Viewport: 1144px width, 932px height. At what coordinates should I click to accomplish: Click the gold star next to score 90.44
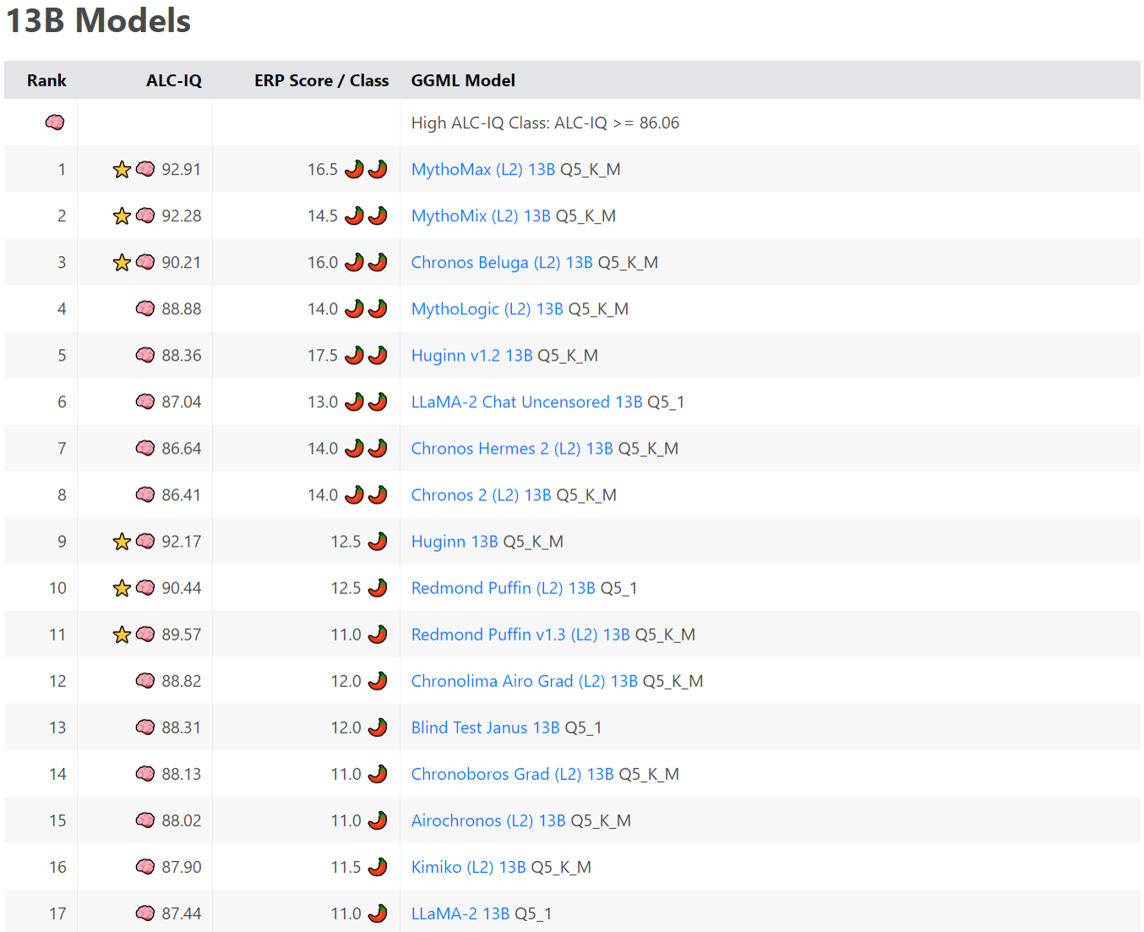tap(122, 587)
